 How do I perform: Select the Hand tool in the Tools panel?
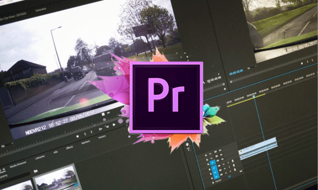tap(187, 144)
